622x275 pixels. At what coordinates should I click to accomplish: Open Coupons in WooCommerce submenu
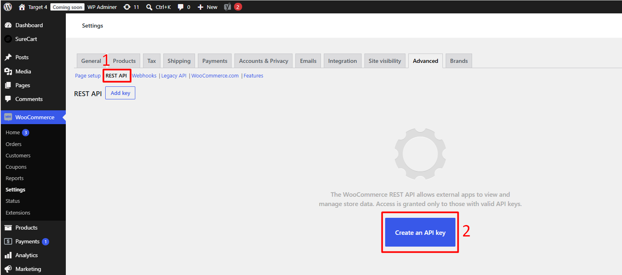(x=16, y=167)
